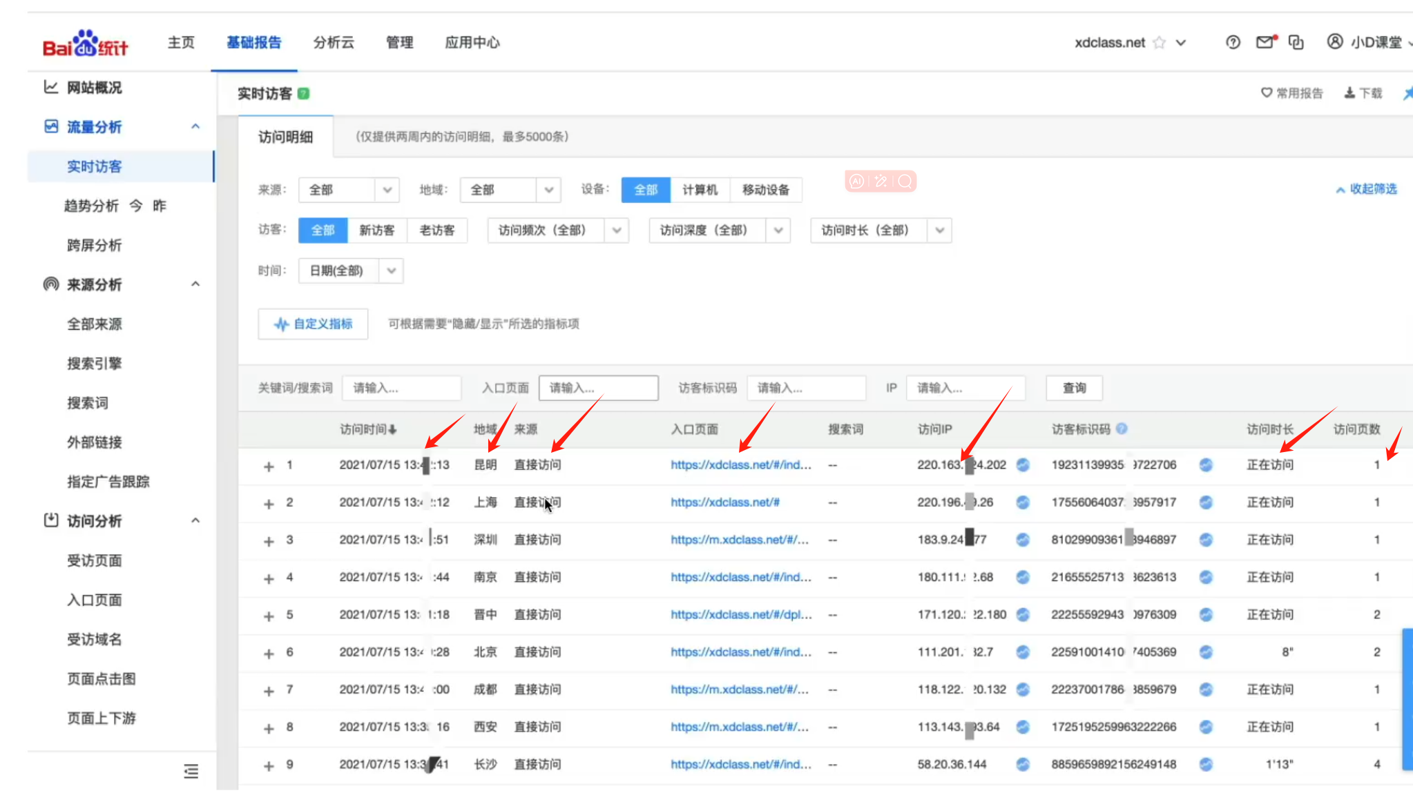Sort by 访问时间 column arrow
Image resolution: width=1413 pixels, height=793 pixels.
tap(392, 429)
